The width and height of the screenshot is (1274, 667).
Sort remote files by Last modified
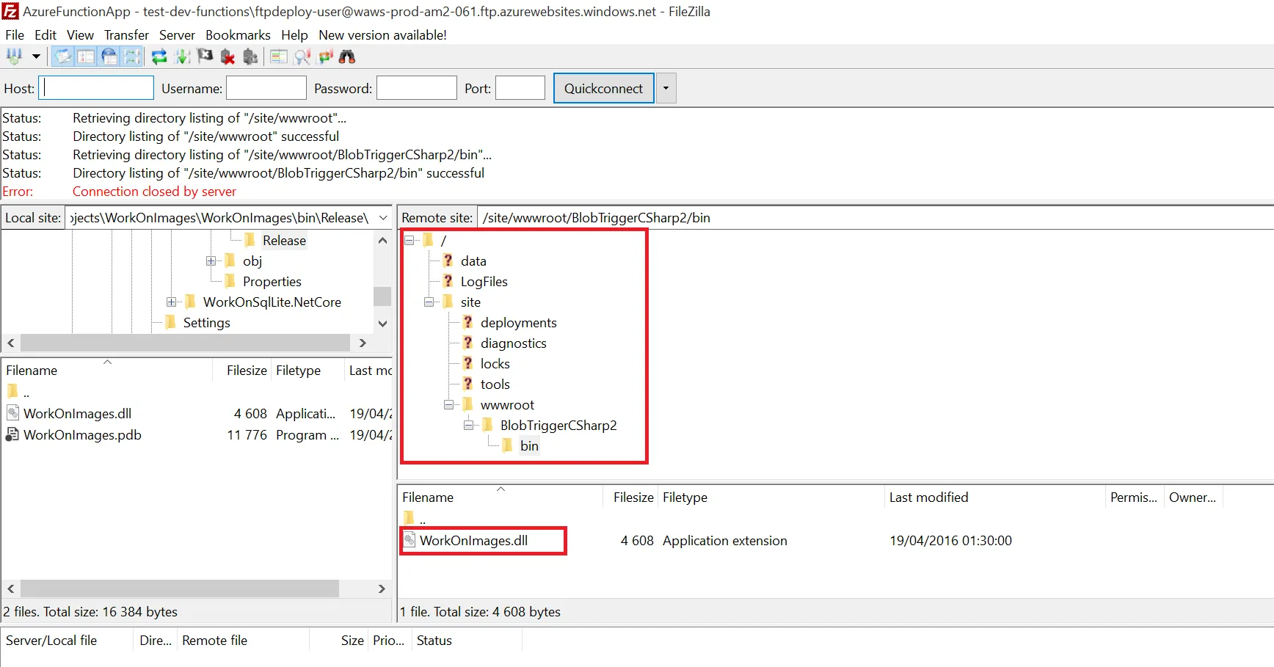(x=994, y=497)
